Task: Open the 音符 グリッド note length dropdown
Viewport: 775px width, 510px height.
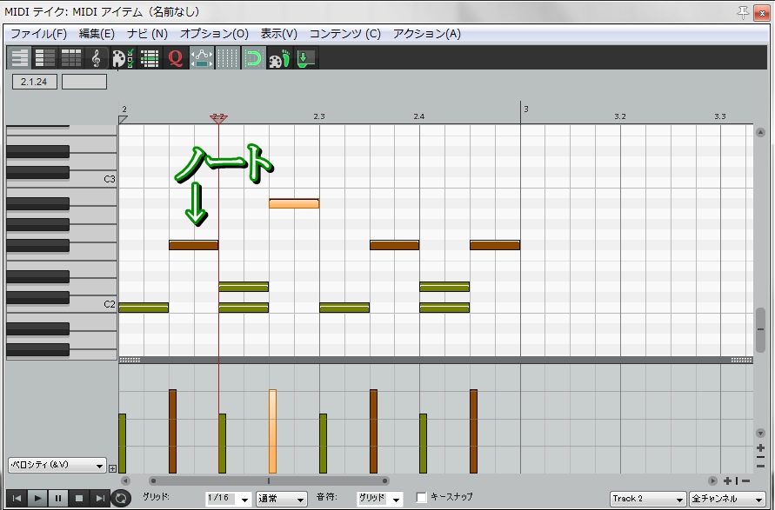Action: (x=379, y=499)
